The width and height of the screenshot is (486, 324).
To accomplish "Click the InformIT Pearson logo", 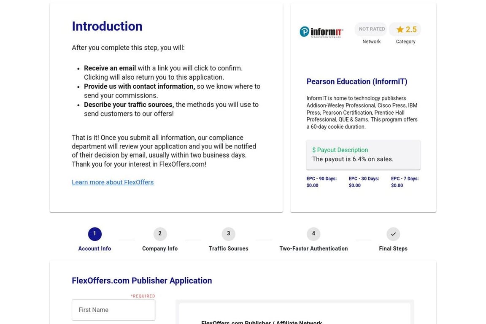I will (321, 32).
